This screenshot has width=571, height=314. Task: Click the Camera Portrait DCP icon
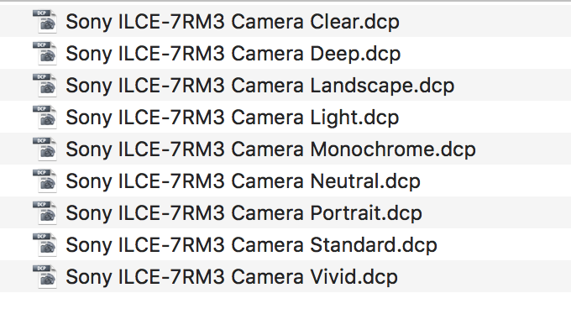(45, 213)
